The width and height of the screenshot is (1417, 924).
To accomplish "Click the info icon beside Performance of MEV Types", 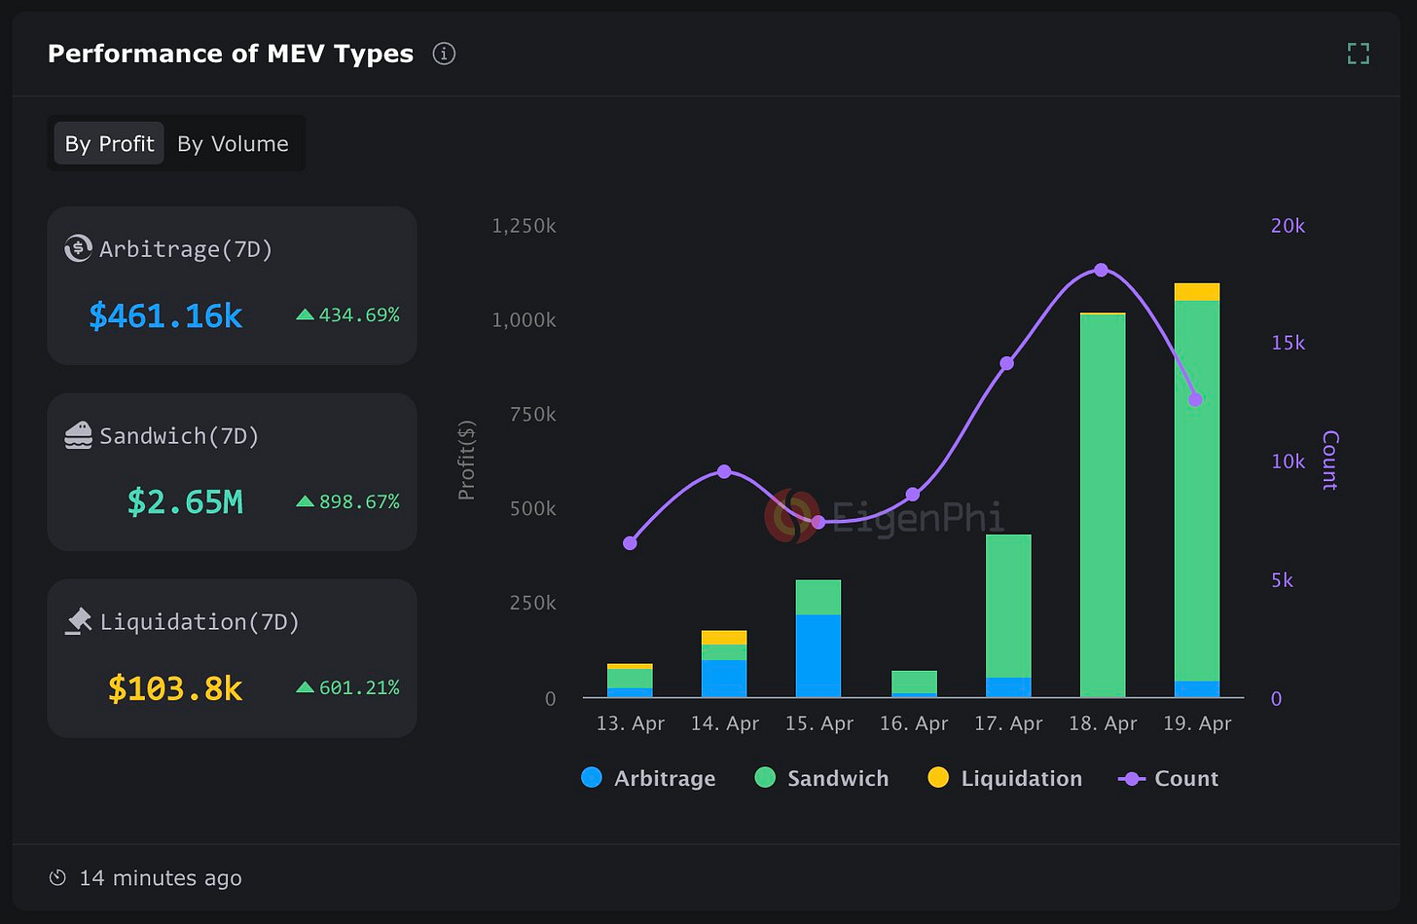I will 444,54.
